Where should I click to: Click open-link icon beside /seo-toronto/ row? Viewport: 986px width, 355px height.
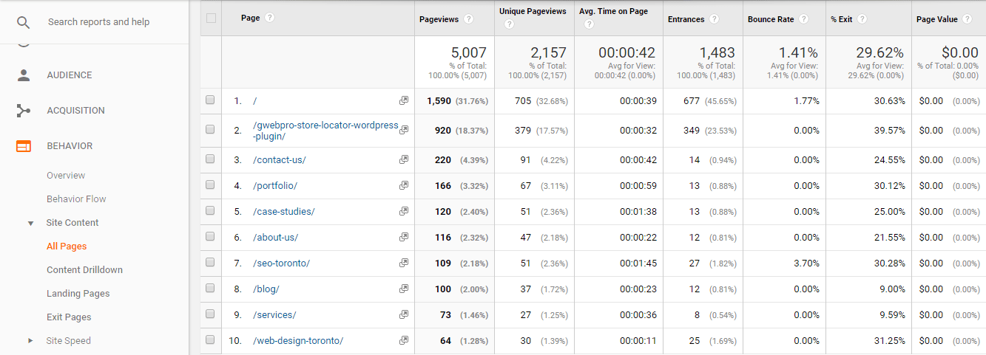click(x=404, y=263)
